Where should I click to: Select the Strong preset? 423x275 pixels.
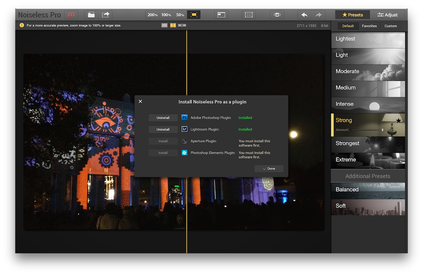click(368, 125)
